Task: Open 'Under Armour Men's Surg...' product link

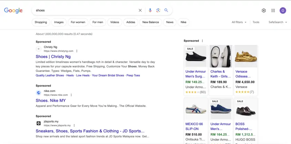Action: [x=195, y=74]
